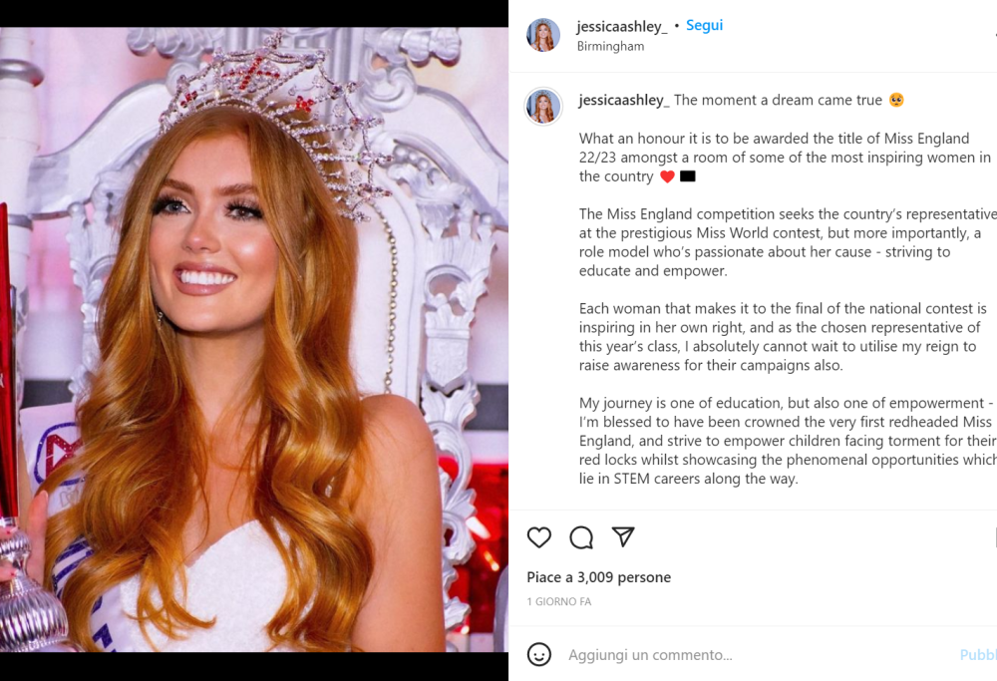This screenshot has height=681, width=997.
Task: Click the red heart emoji in caption
Action: tap(667, 176)
